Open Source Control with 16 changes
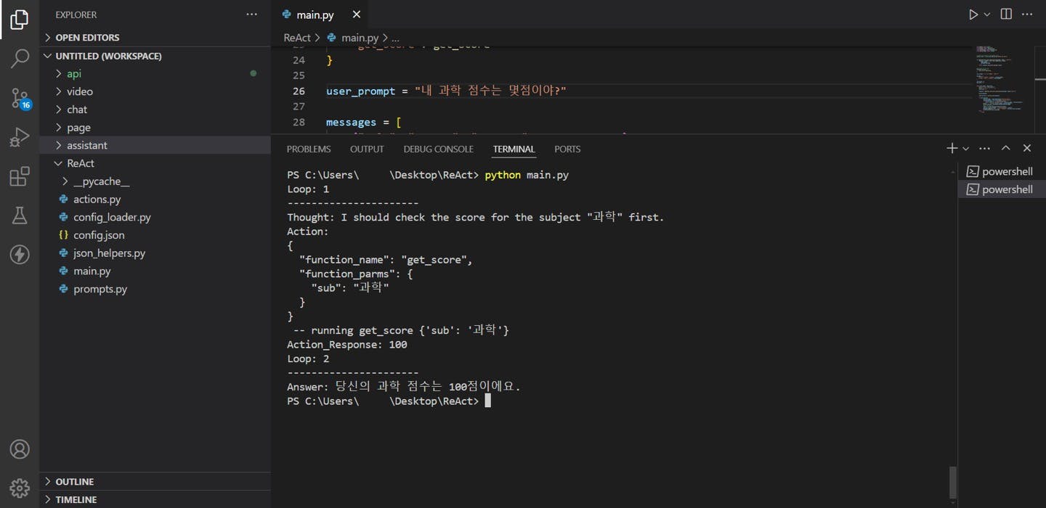 [x=20, y=98]
